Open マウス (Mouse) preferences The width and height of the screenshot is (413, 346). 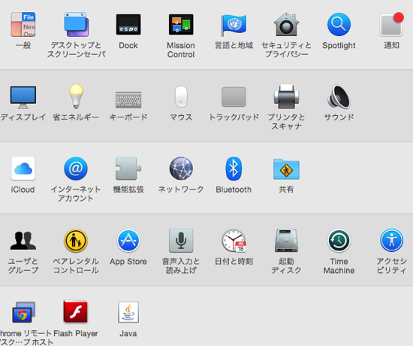pos(181,96)
